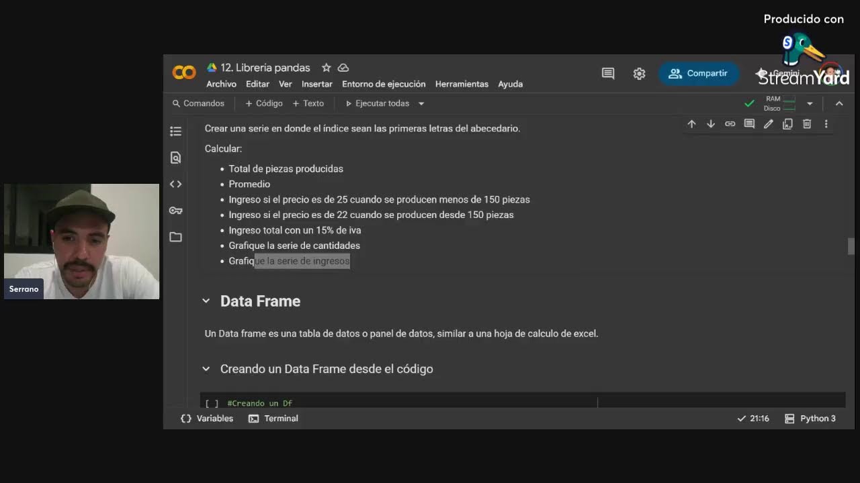Open the Herramientas menu
This screenshot has height=483, width=860.
click(x=462, y=84)
